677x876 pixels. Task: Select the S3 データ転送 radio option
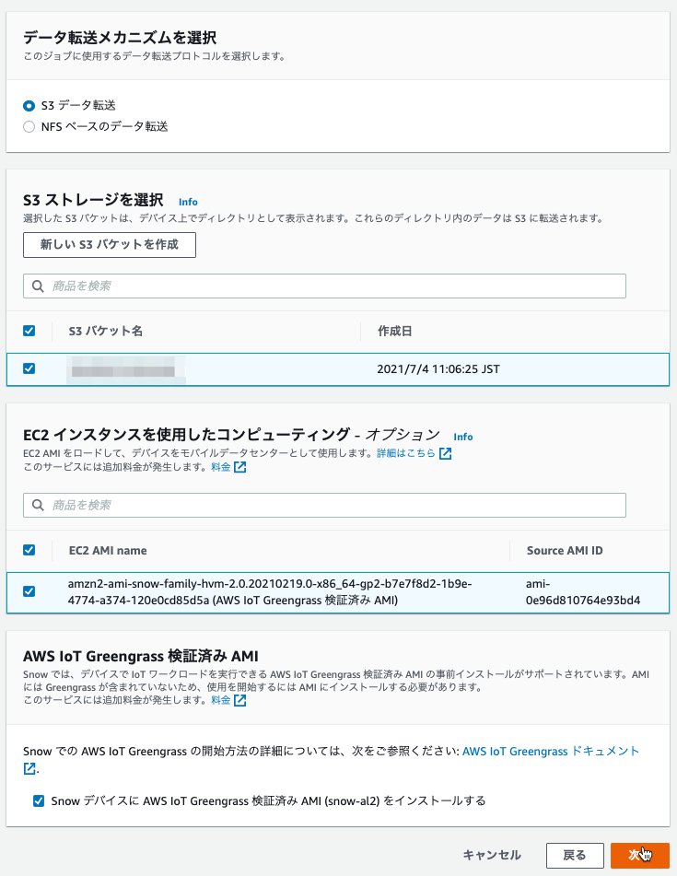29,106
